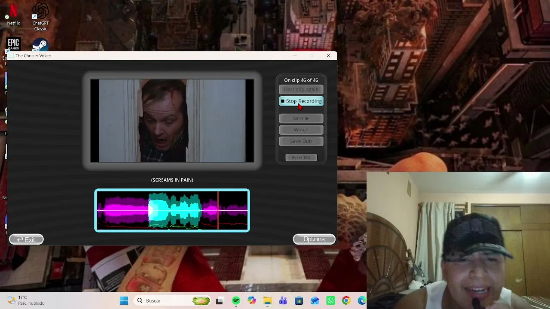Go to the Next clip
This screenshot has height=309, width=550.
click(x=301, y=118)
